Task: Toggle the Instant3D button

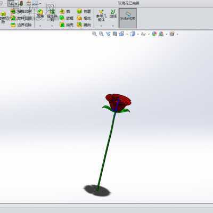Action: tap(128, 18)
